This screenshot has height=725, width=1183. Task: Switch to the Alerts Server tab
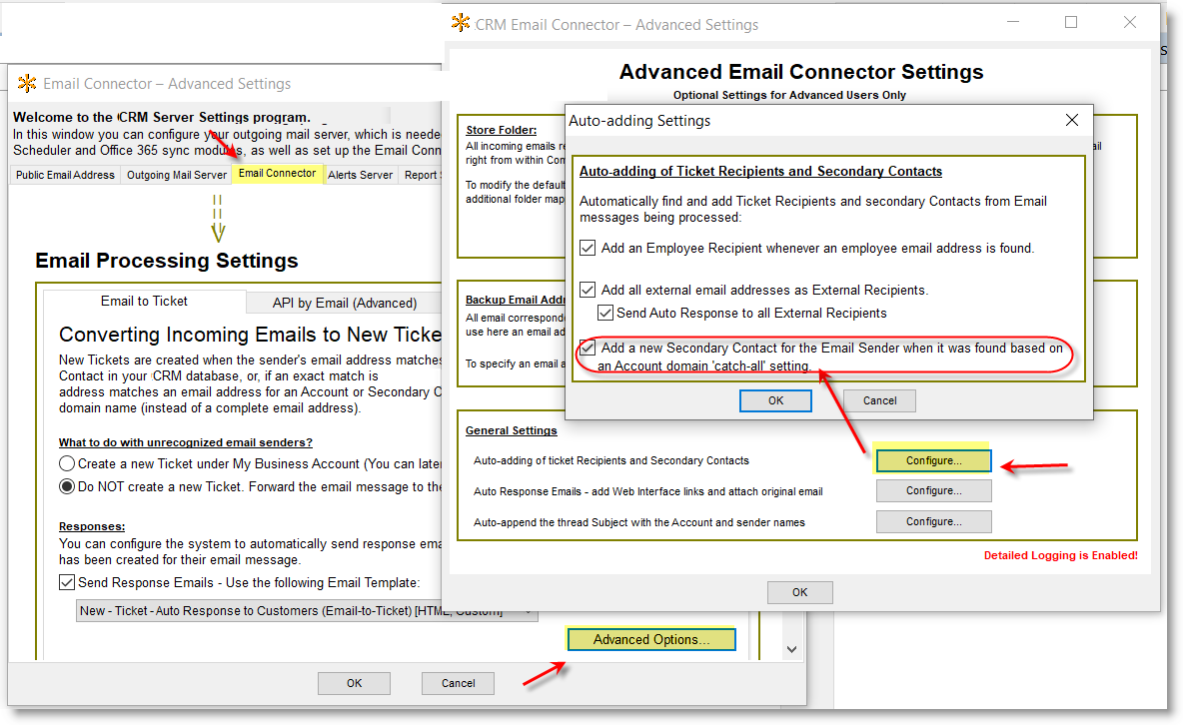pos(360,175)
